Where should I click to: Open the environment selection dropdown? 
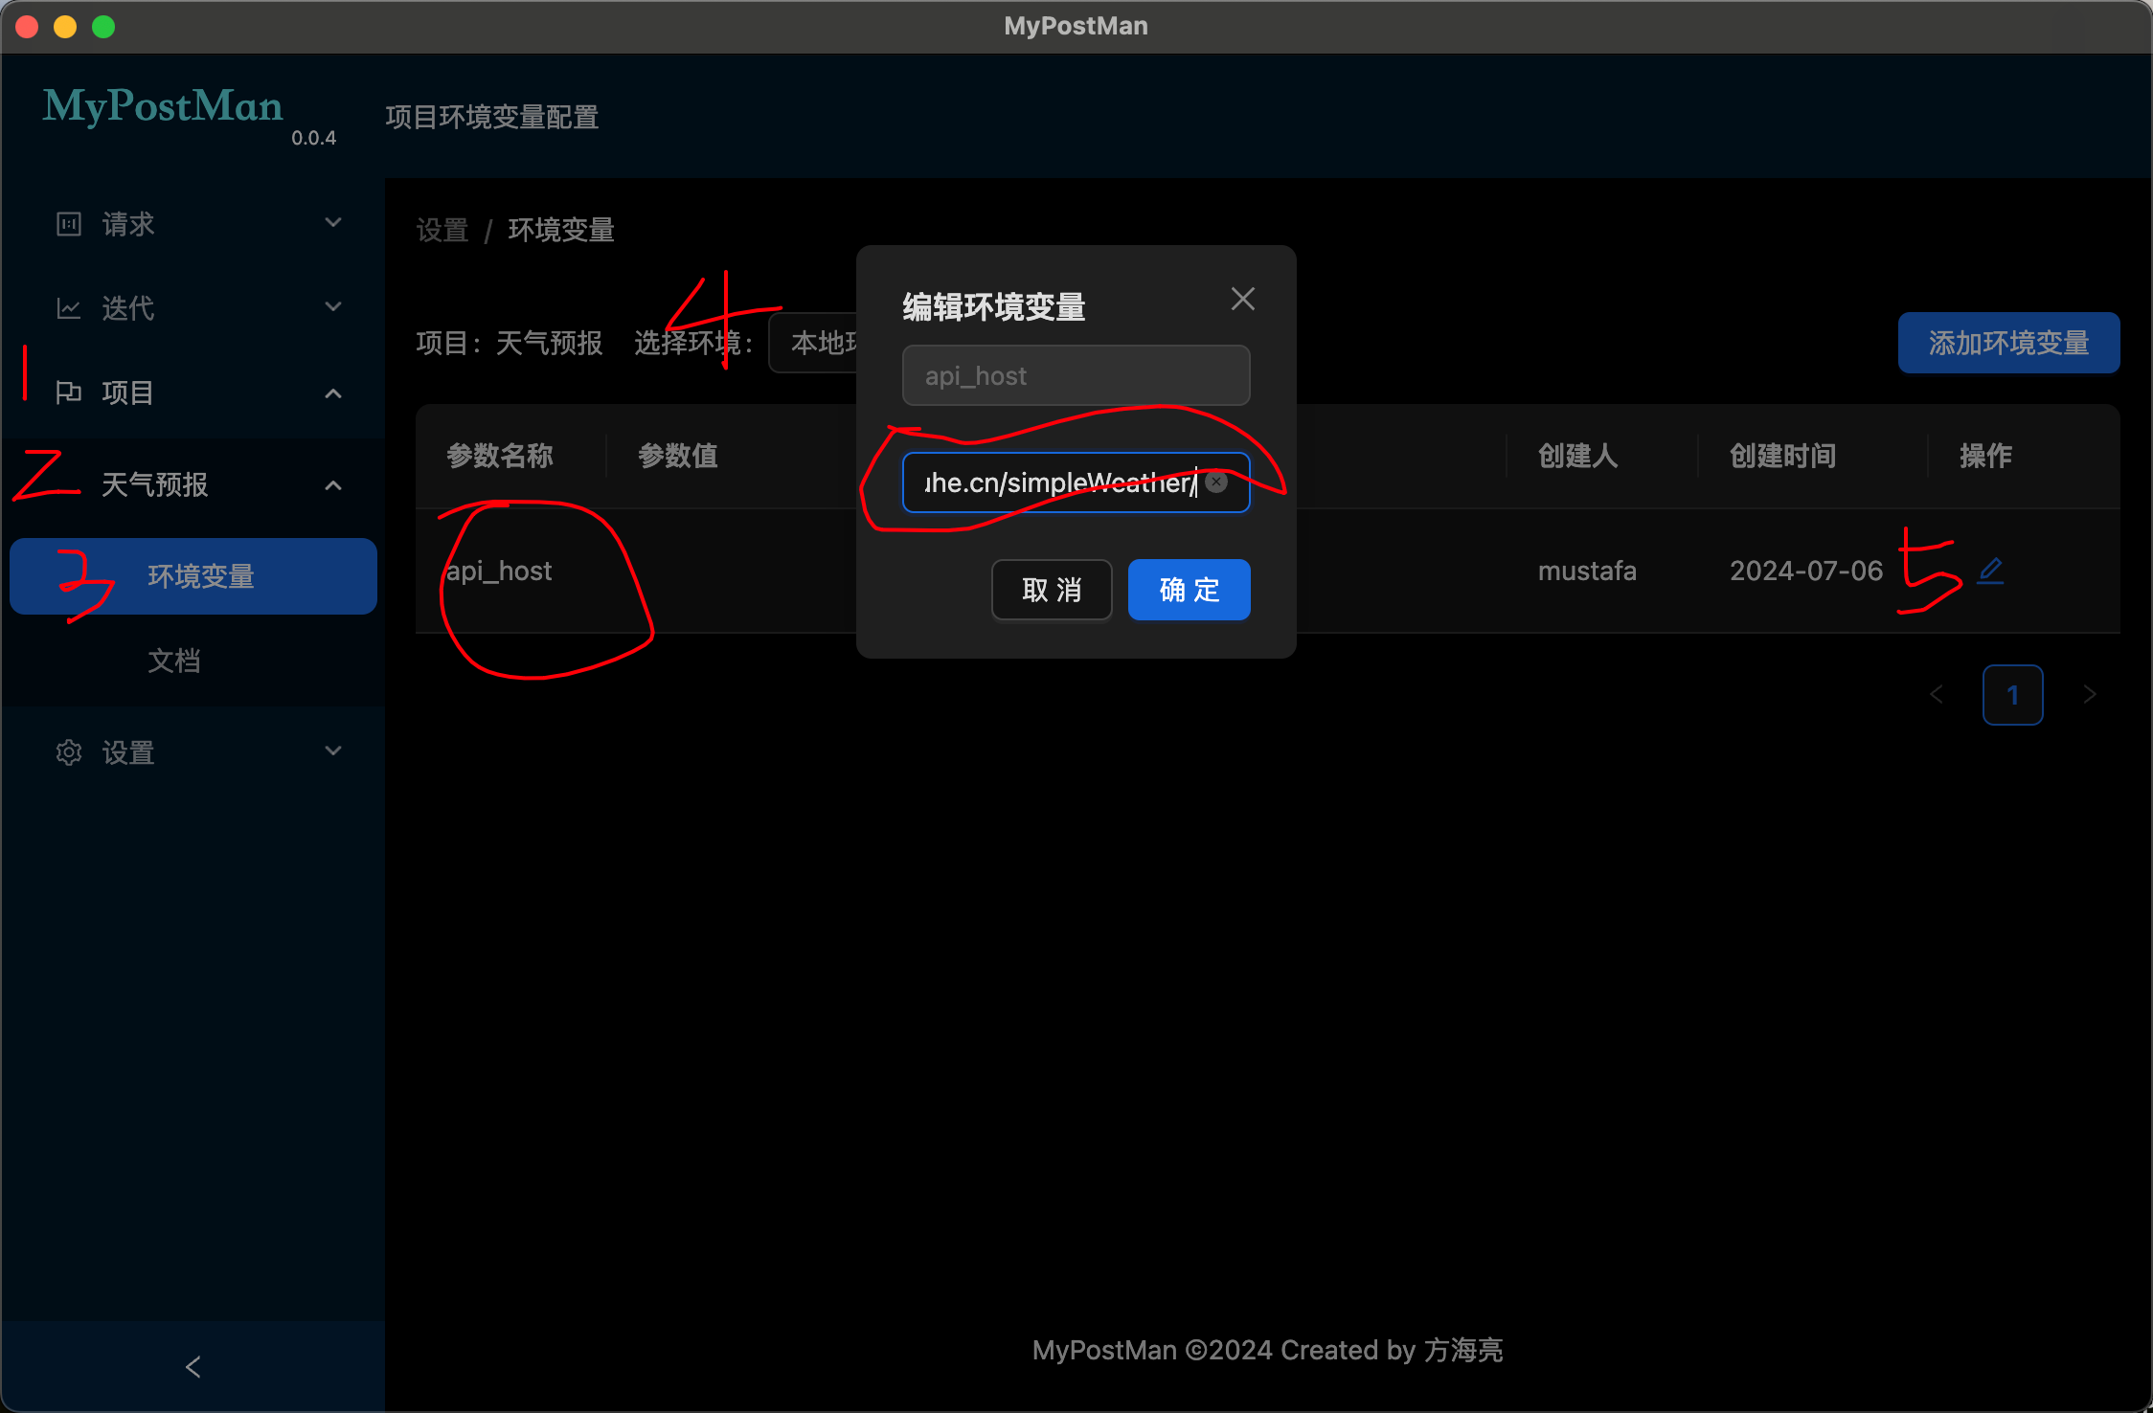pos(814,343)
